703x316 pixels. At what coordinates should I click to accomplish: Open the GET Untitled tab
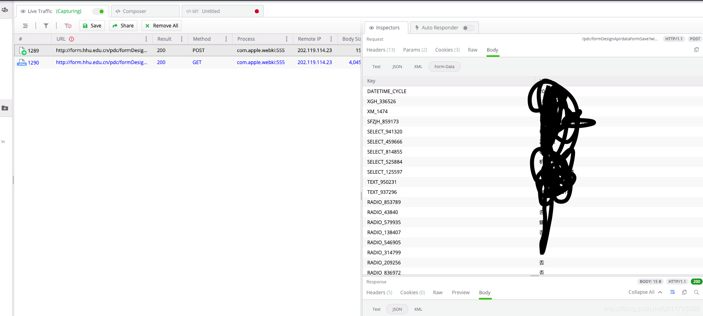coord(222,11)
